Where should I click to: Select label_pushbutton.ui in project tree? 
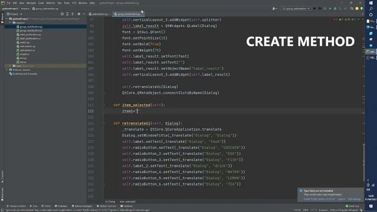28,38
